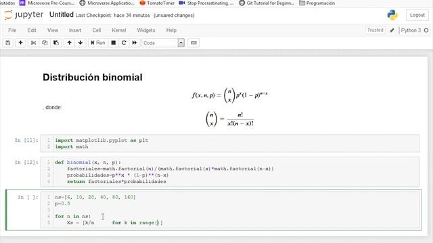Open the command palette keyboard icon
Screen dimensions: 433x243
click(x=193, y=43)
